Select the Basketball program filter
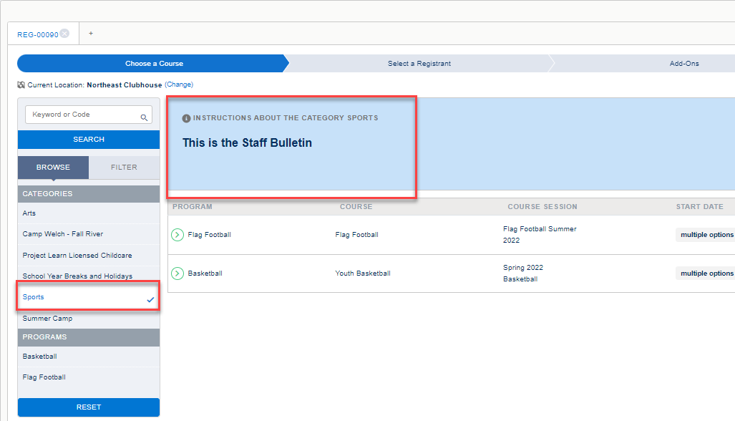Screen dimensions: 735x421 [x=39, y=356]
